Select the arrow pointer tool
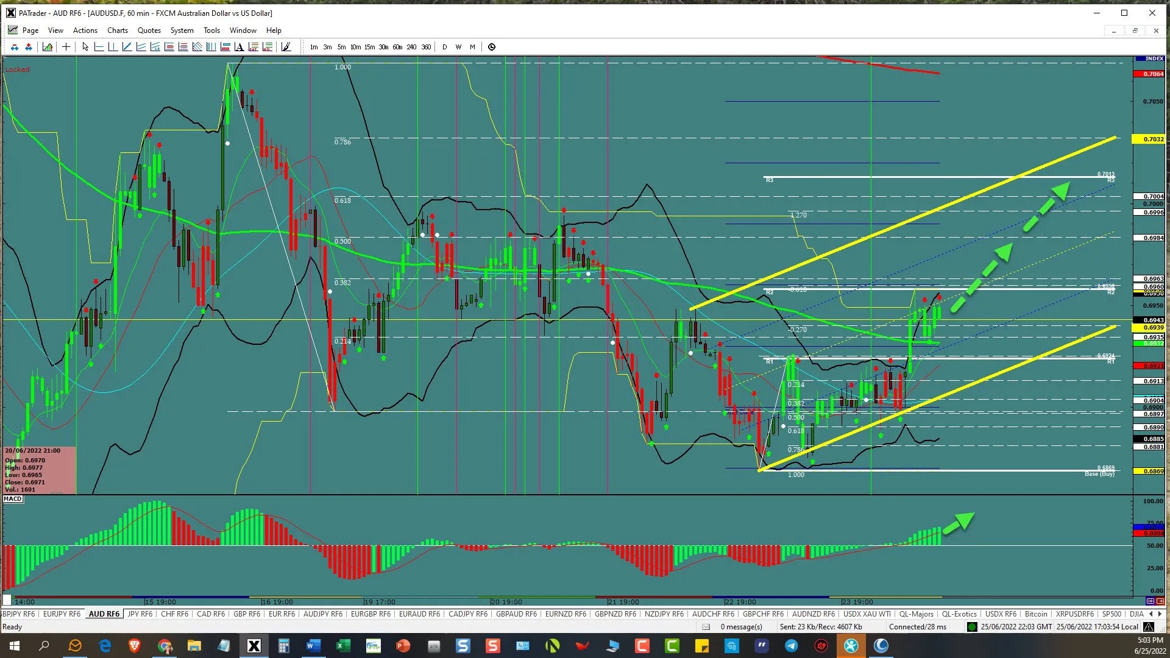The width and height of the screenshot is (1170, 658). pos(85,47)
